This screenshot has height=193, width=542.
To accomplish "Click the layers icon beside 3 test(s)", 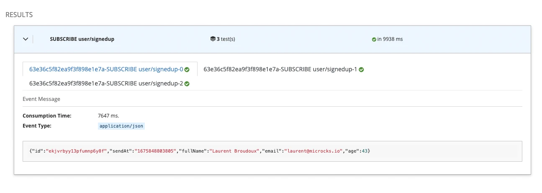I will pos(213,39).
